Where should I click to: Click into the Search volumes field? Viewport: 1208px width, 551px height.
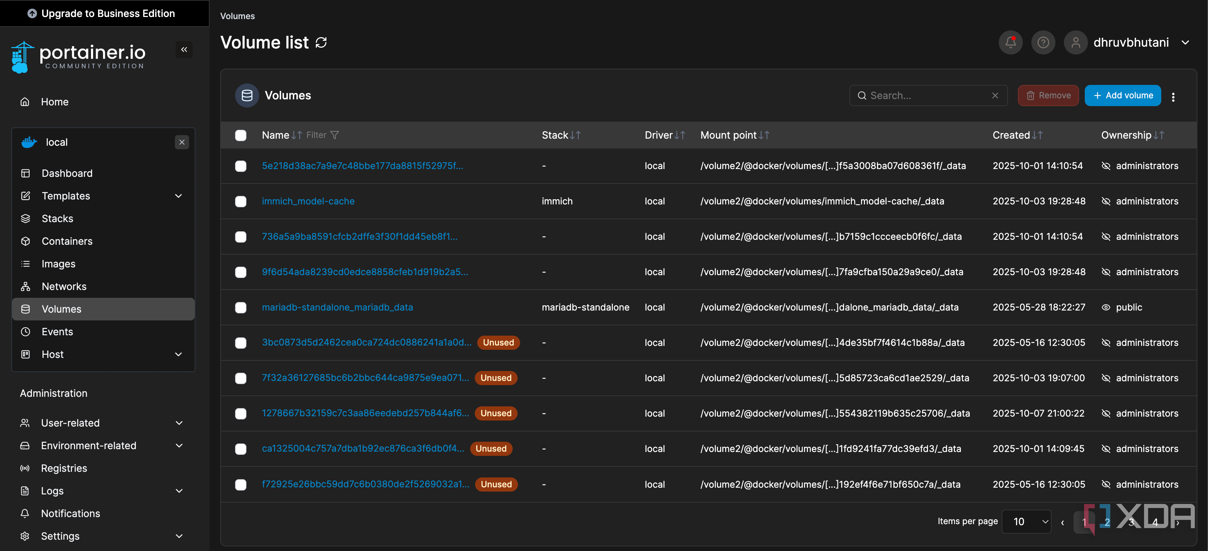coord(926,95)
